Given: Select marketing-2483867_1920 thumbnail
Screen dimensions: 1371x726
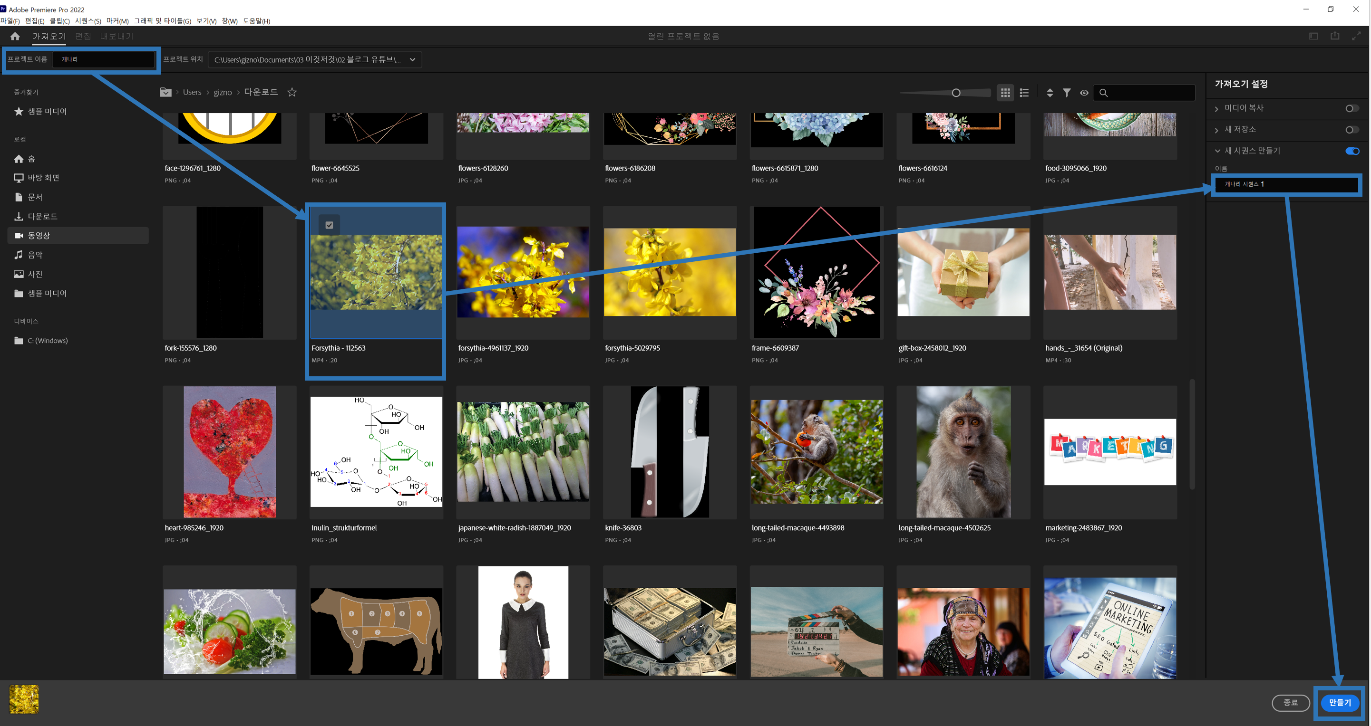Looking at the screenshot, I should click(1110, 452).
